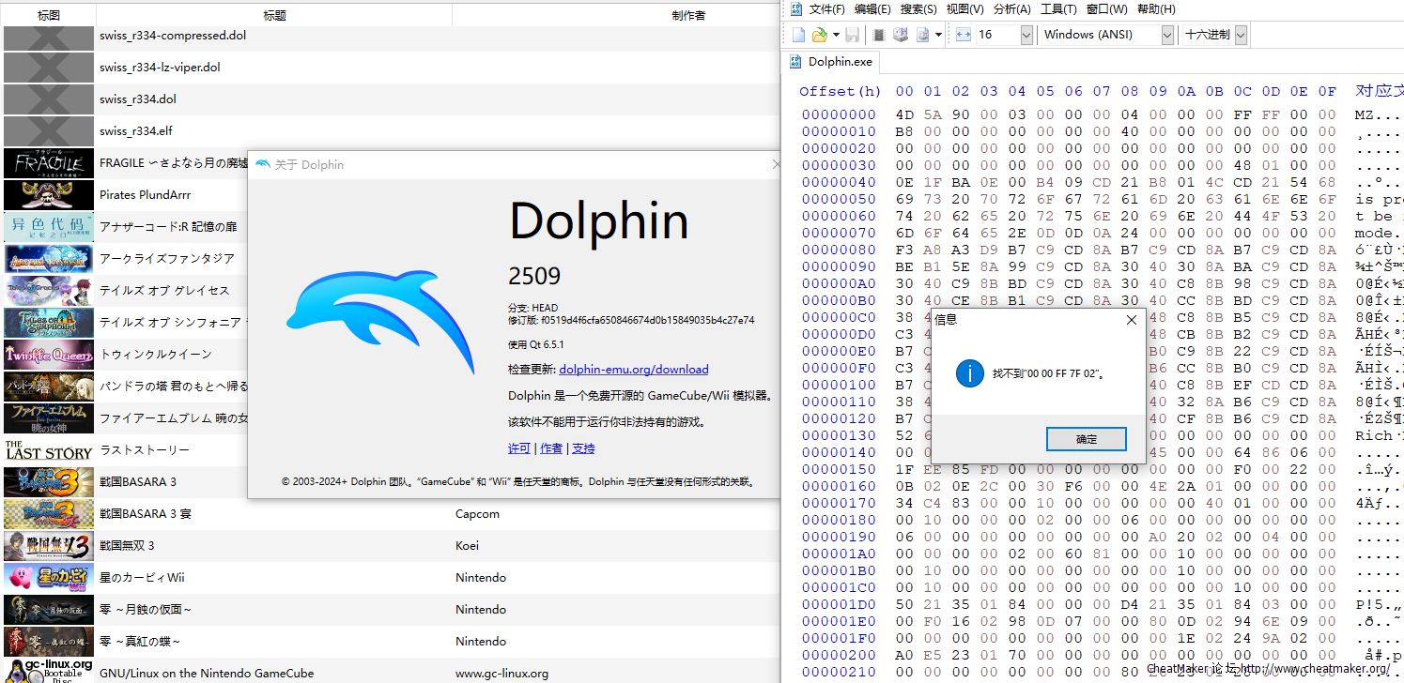Open the 工具(T) menu
The image size is (1404, 683).
pyautogui.click(x=1057, y=9)
